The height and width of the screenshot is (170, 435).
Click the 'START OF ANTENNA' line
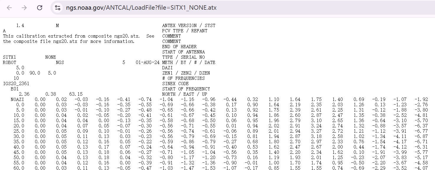click(x=183, y=52)
